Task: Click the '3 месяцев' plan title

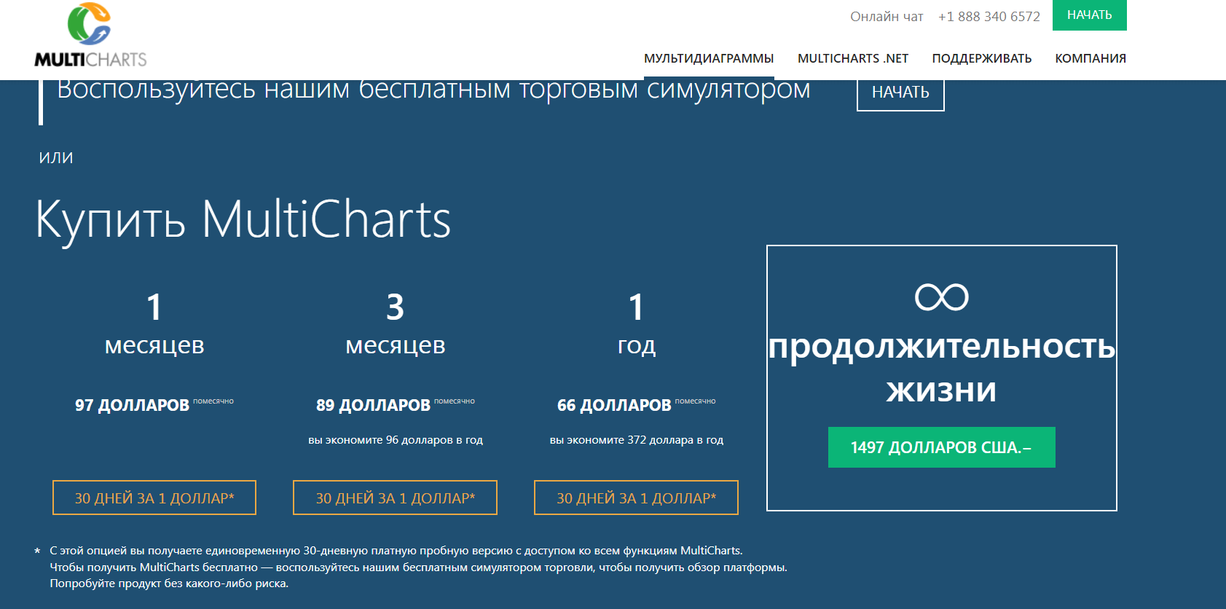Action: (395, 323)
